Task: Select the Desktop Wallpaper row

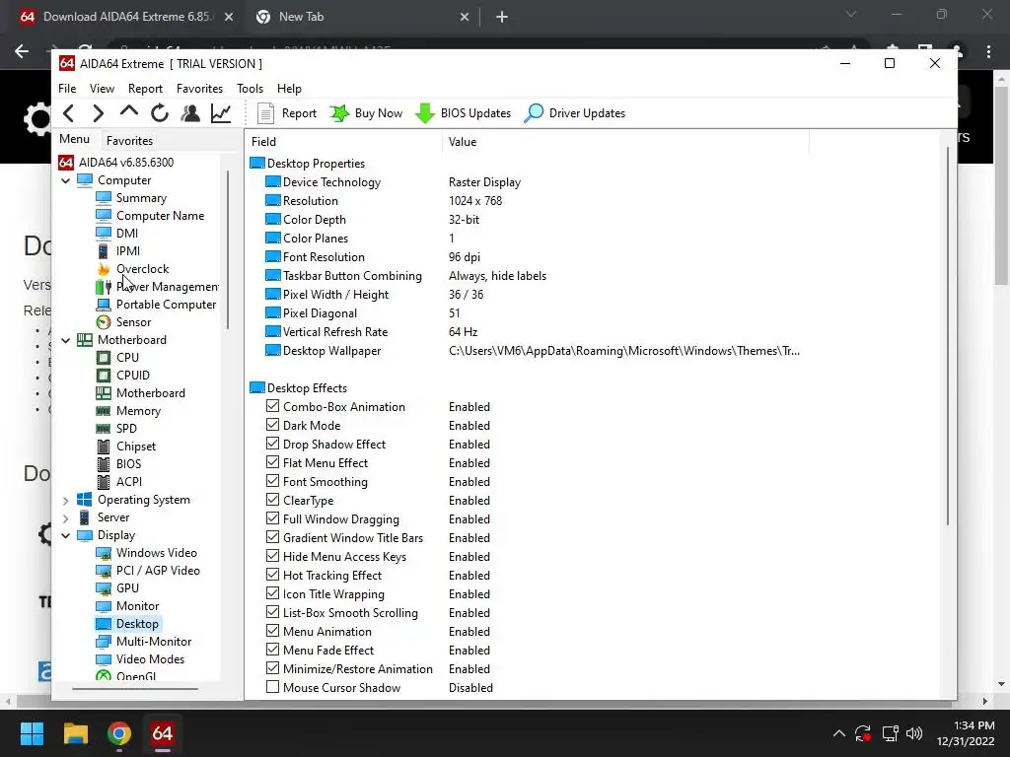Action: (532, 351)
